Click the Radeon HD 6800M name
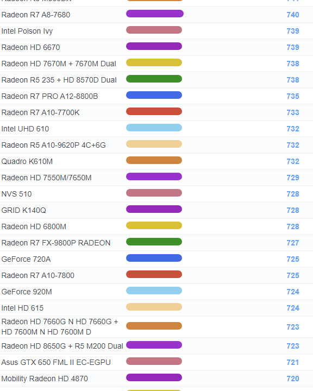 point(34,226)
